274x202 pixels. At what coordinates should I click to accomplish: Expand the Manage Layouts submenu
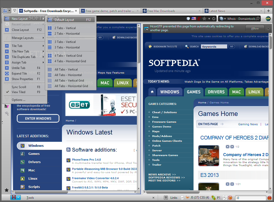tap(25, 38)
